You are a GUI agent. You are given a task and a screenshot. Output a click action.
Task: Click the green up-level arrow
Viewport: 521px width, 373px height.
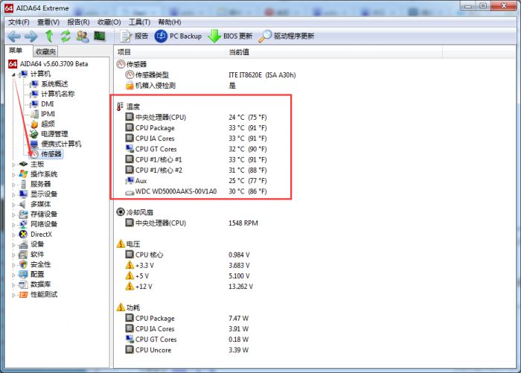(x=49, y=36)
